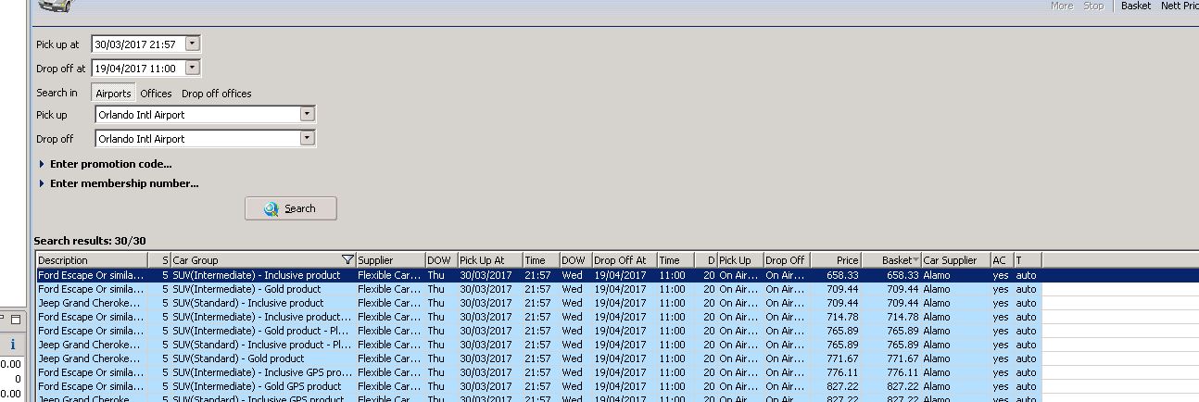
Task: Select the SUV(Intermediate) - Gold product cell
Action: tap(263, 289)
